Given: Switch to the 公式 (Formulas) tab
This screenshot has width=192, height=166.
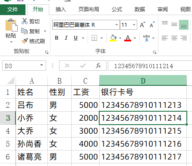Looking at the screenshot, I should coord(117,9).
